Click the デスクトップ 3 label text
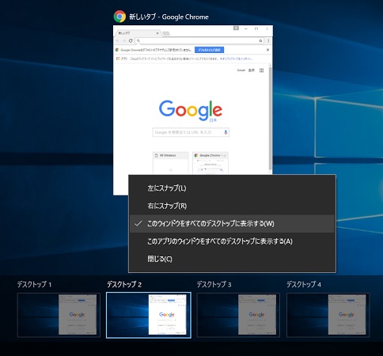The height and width of the screenshot is (356, 383). pyautogui.click(x=214, y=284)
